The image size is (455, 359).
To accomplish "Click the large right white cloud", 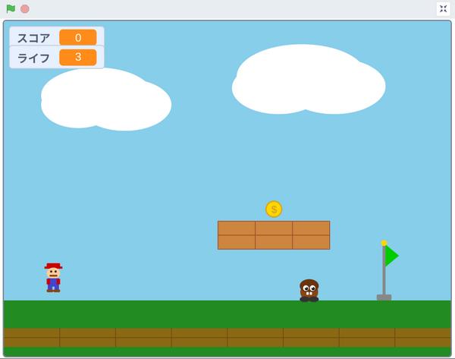I will (x=307, y=80).
